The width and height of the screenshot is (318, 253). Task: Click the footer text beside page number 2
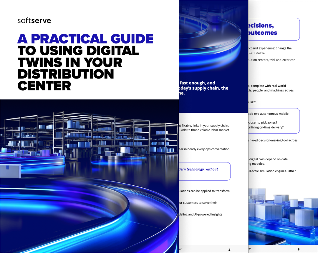(x=180, y=249)
